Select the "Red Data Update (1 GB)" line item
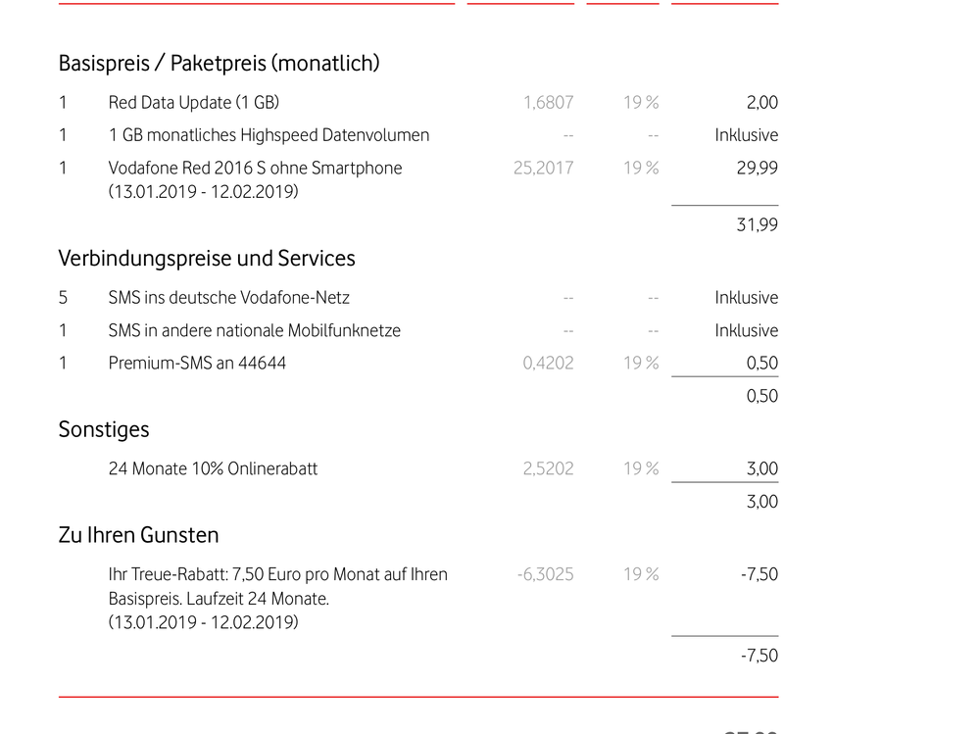 coord(194,103)
